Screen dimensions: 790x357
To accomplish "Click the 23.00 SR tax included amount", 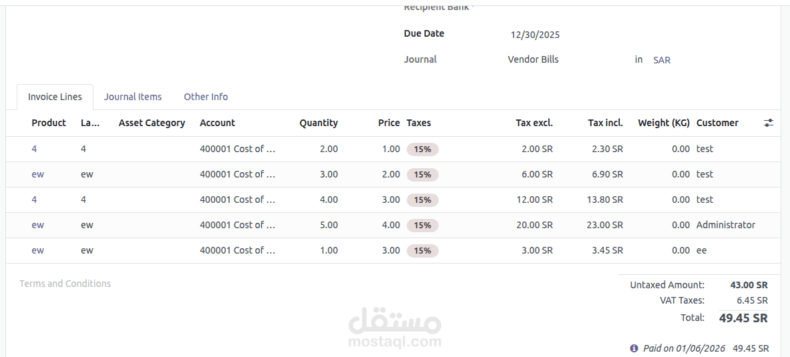I will click(x=604, y=225).
